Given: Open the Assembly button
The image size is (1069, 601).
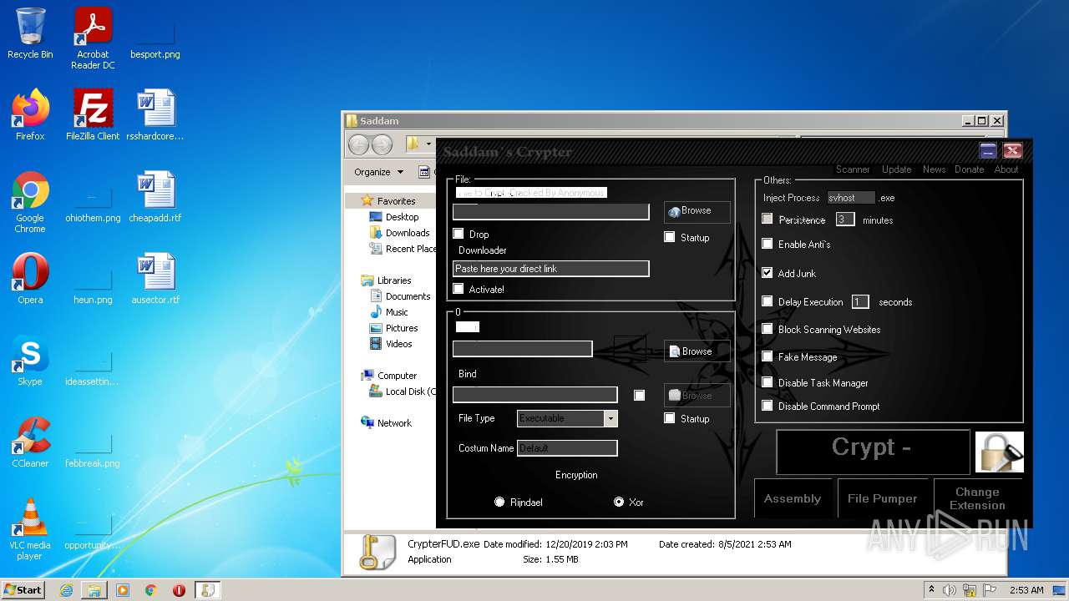Looking at the screenshot, I should (793, 498).
